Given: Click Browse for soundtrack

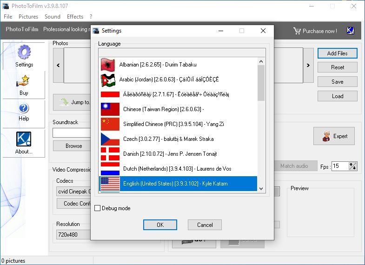Looking at the screenshot, I should (72, 146).
